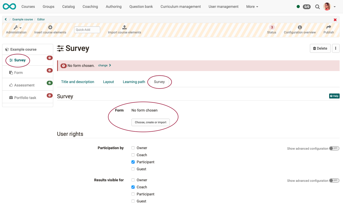
Task: Click the OpenOlat infinity logo
Action: (x=9, y=7)
